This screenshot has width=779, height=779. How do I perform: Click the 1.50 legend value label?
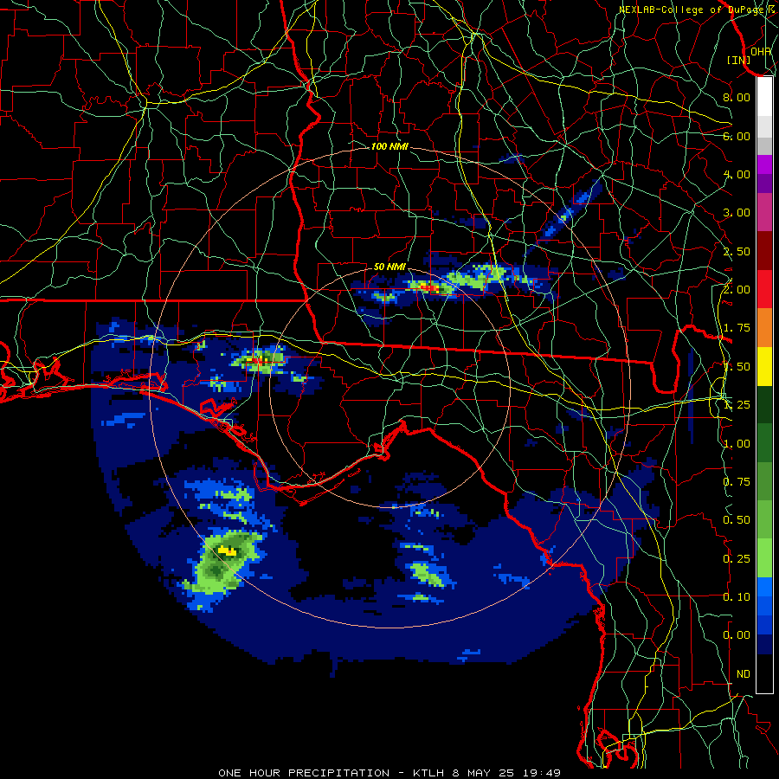coord(737,367)
